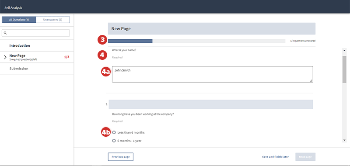Image resolution: width=350 pixels, height=166 pixels.
Task: Click the red 4a callout marker
Action: [x=106, y=72]
